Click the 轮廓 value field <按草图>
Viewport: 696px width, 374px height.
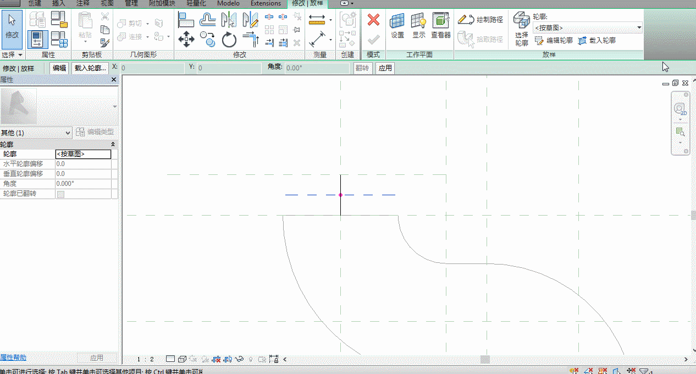tap(84, 154)
